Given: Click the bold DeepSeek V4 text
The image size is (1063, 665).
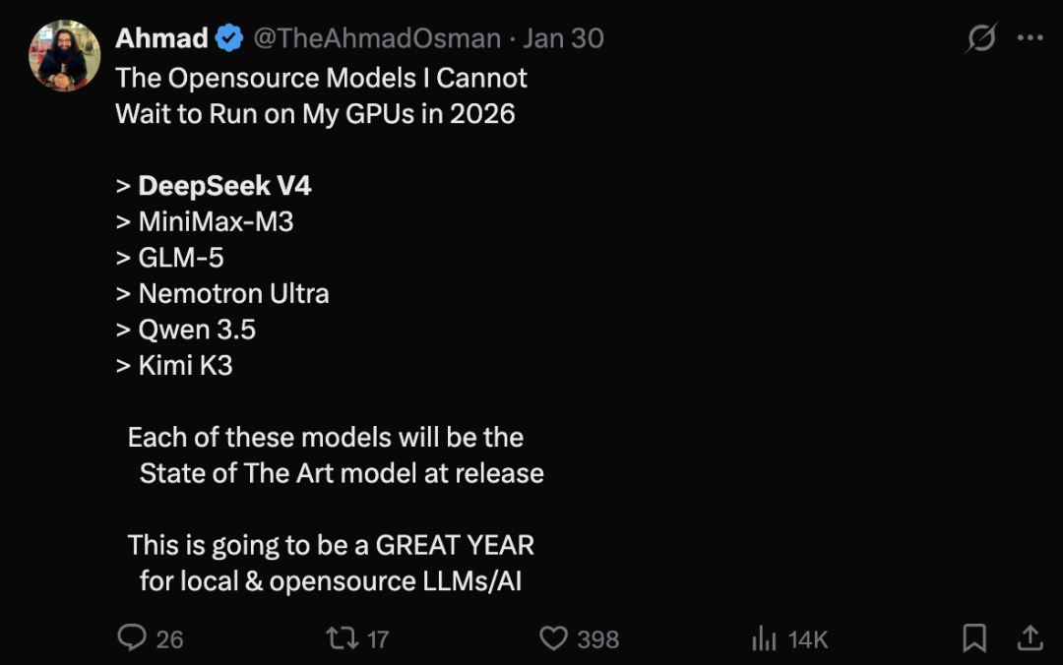Looking at the screenshot, I should [224, 186].
